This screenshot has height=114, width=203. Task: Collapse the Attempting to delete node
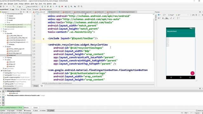[6, 91]
